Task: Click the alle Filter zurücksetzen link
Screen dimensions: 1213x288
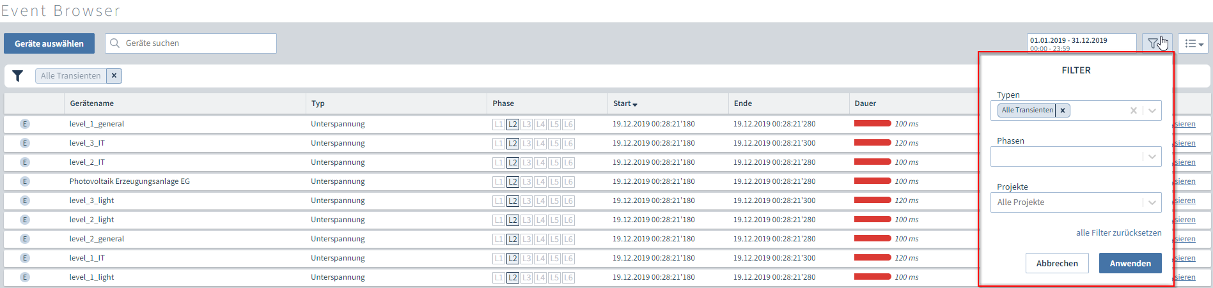Action: point(1118,233)
